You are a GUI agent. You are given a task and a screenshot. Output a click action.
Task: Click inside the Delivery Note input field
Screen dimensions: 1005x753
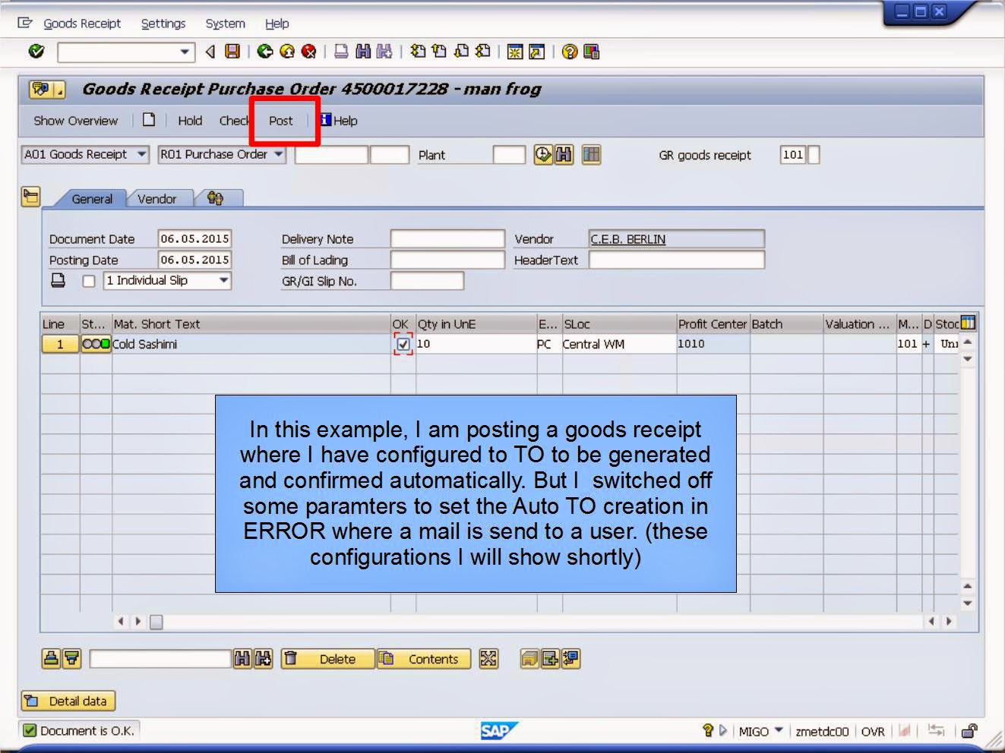point(447,238)
